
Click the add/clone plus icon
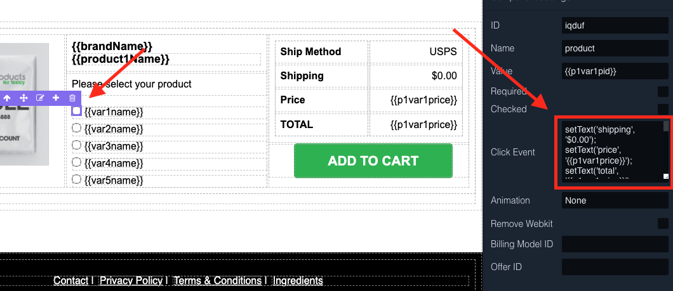tap(56, 98)
